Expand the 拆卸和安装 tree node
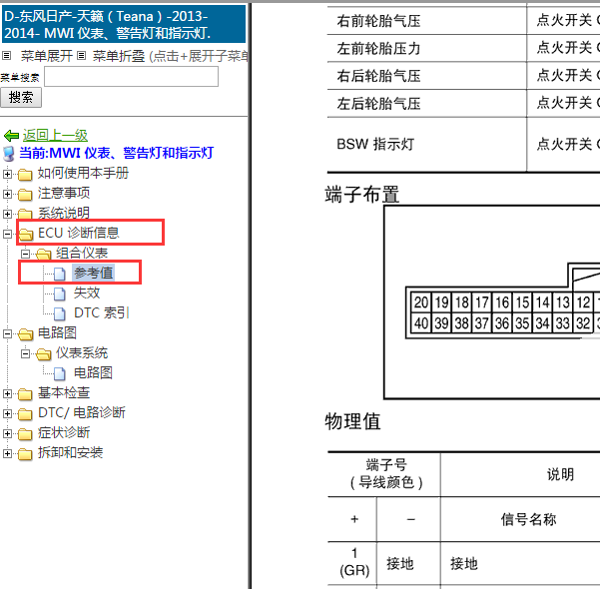Screen dimensions: 600x589 (7, 453)
